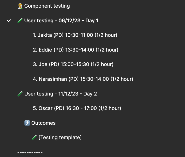This screenshot has height=157, width=185.
Task: Select User testing - 11/12/23 - Day 2
Action: (x=60, y=94)
